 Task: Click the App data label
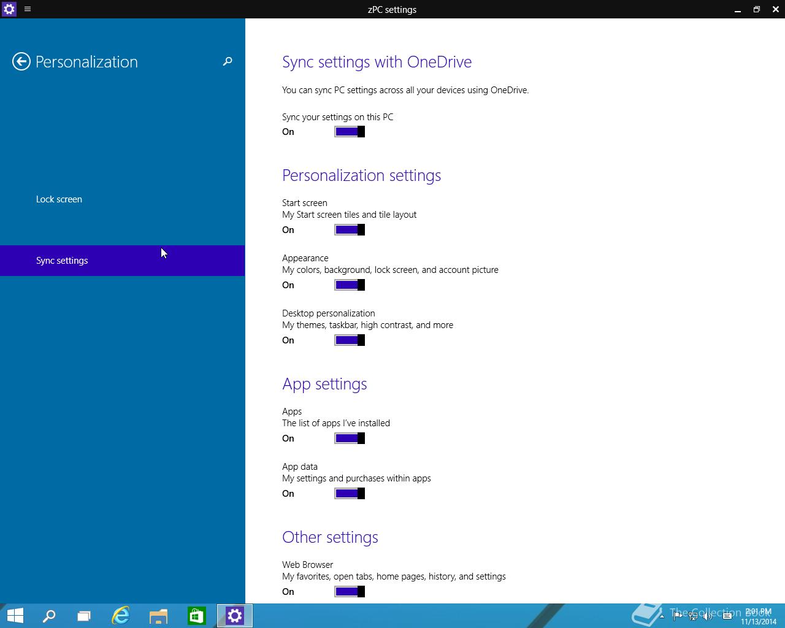pyautogui.click(x=299, y=467)
